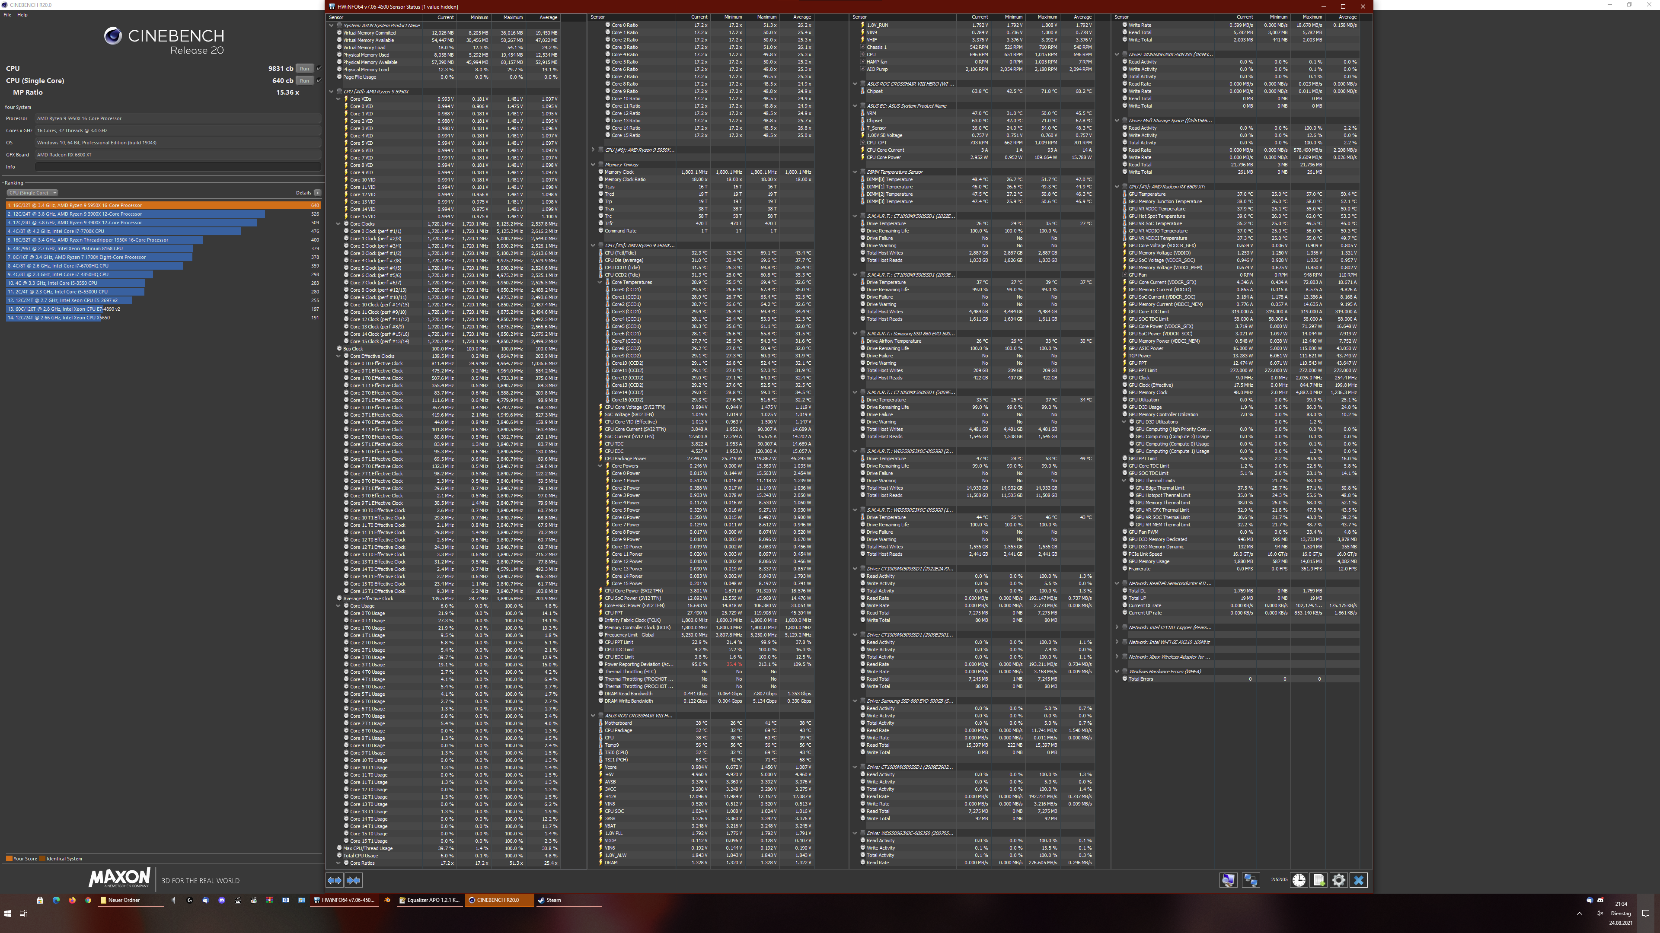This screenshot has height=933, width=1660.
Task: Open the Help menu in Cinebench
Action: [x=22, y=15]
